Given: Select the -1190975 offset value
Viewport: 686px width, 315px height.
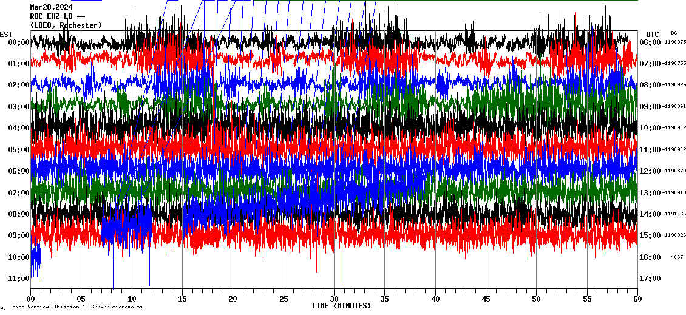Looking at the screenshot, I should (x=673, y=42).
